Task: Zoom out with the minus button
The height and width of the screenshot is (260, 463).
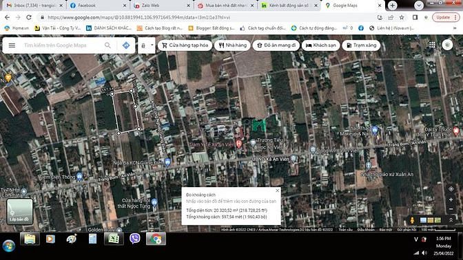Action: [451, 209]
